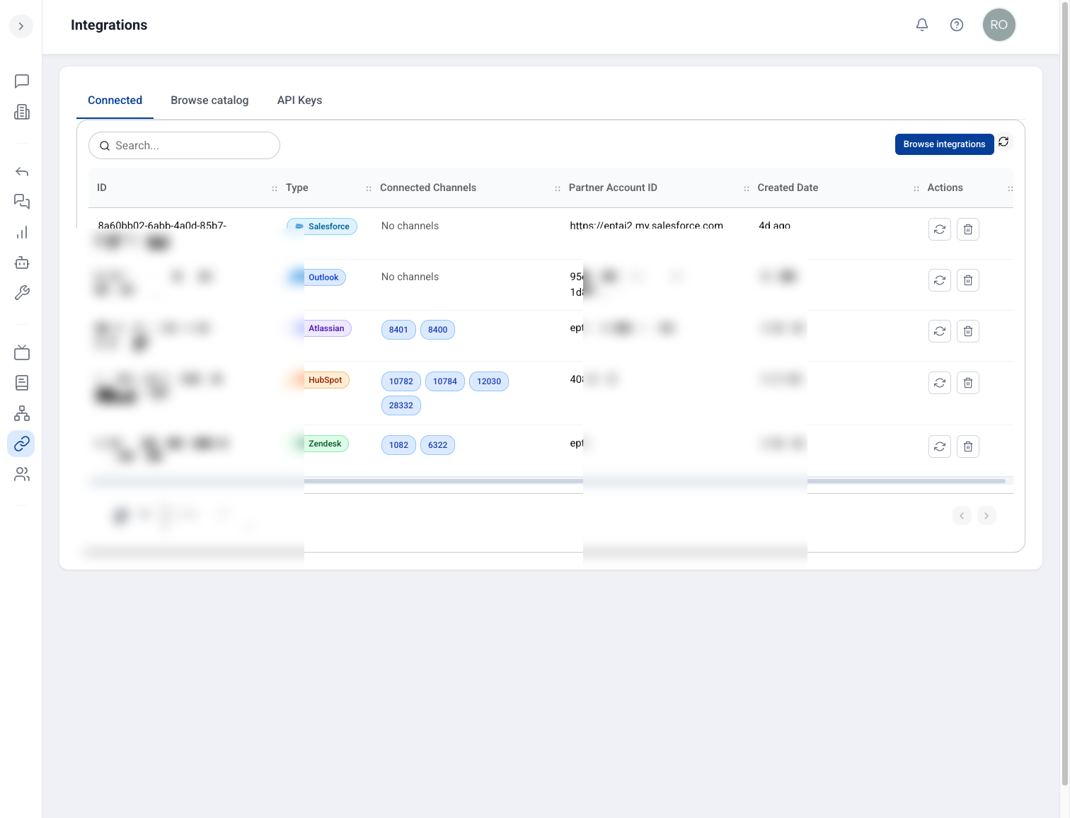Screen dimensions: 1070x818
Task: Sync the HubSpot integration row
Action: [940, 383]
